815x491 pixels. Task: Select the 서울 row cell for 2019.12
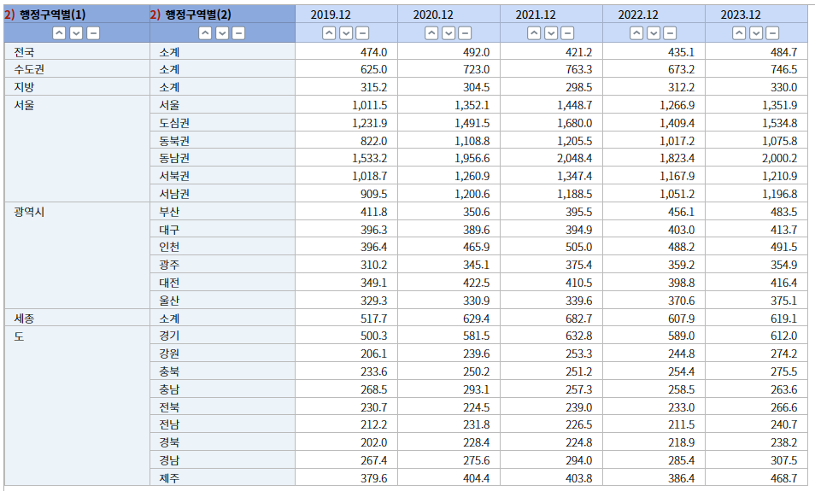point(347,105)
